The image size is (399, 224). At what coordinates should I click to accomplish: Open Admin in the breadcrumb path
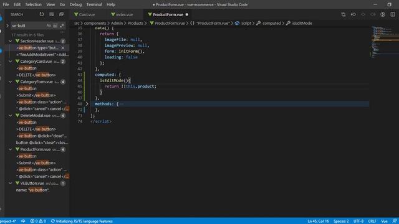[x=117, y=23]
